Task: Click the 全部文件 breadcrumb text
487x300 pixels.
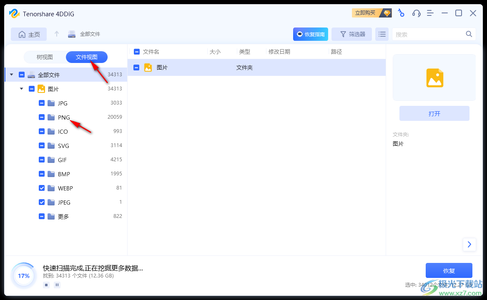Action: (90, 34)
